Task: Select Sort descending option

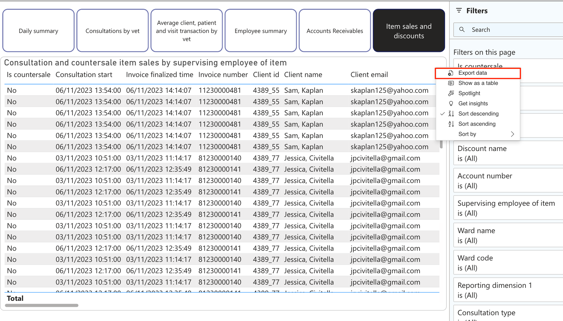Action: (478, 114)
